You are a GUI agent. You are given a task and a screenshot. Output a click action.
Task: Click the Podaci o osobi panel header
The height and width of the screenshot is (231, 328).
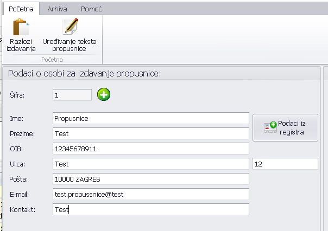point(84,74)
